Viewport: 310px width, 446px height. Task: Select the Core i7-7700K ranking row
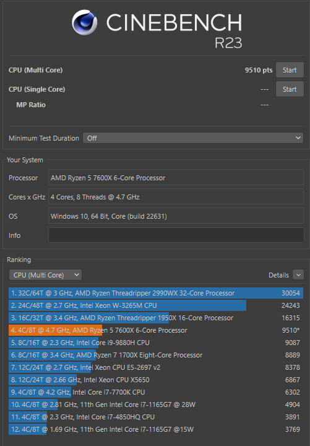click(x=156, y=392)
